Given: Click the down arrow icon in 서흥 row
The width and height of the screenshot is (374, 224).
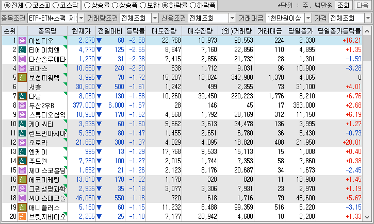Looking at the screenshot, I should [x=99, y=87].
